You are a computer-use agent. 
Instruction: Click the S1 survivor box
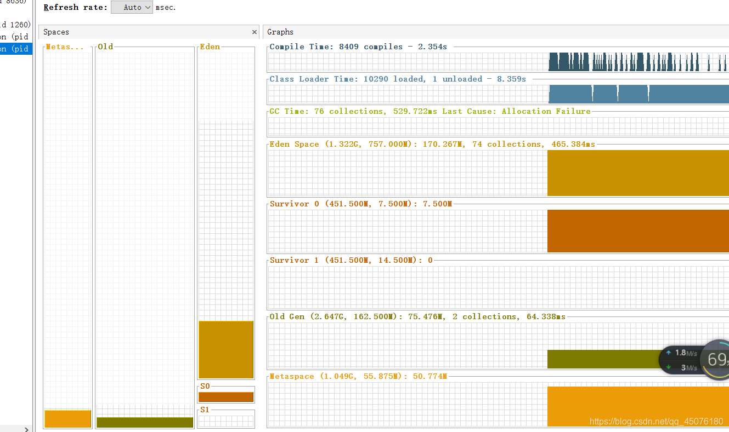point(226,421)
